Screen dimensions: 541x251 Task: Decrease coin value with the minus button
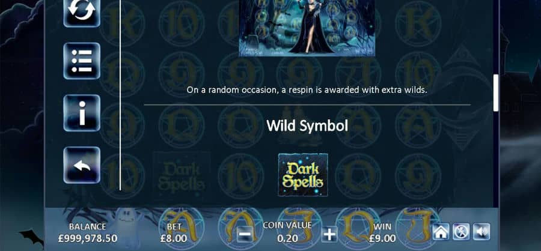pos(245,235)
